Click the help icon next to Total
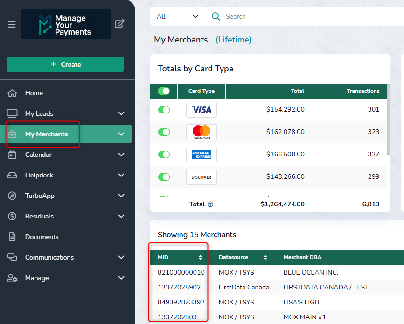This screenshot has width=404, height=324. (210, 204)
